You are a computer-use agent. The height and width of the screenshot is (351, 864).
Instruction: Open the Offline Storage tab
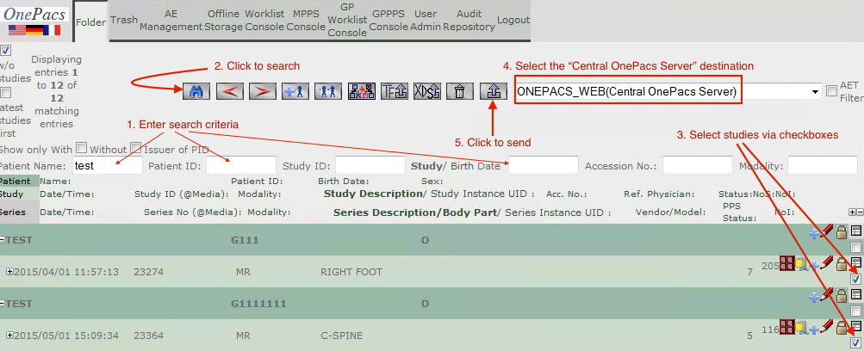point(224,20)
